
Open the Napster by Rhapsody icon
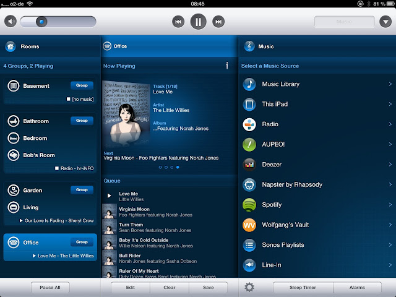coord(249,184)
